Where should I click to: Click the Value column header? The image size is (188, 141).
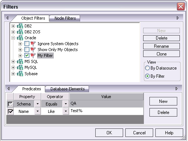(106, 97)
